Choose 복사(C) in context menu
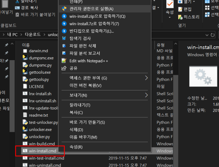The width and height of the screenshot is (219, 167). tap(105, 112)
